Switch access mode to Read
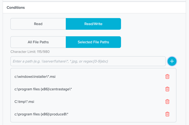 38,24
